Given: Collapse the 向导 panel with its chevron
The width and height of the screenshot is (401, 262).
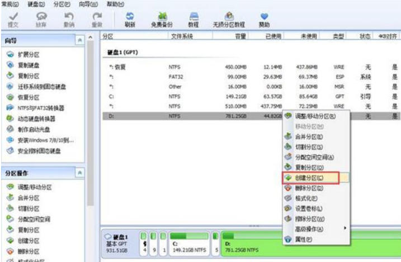Looking at the screenshot, I should click(x=80, y=40).
